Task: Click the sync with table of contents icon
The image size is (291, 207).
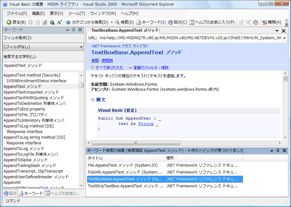Action: [x=256, y=22]
